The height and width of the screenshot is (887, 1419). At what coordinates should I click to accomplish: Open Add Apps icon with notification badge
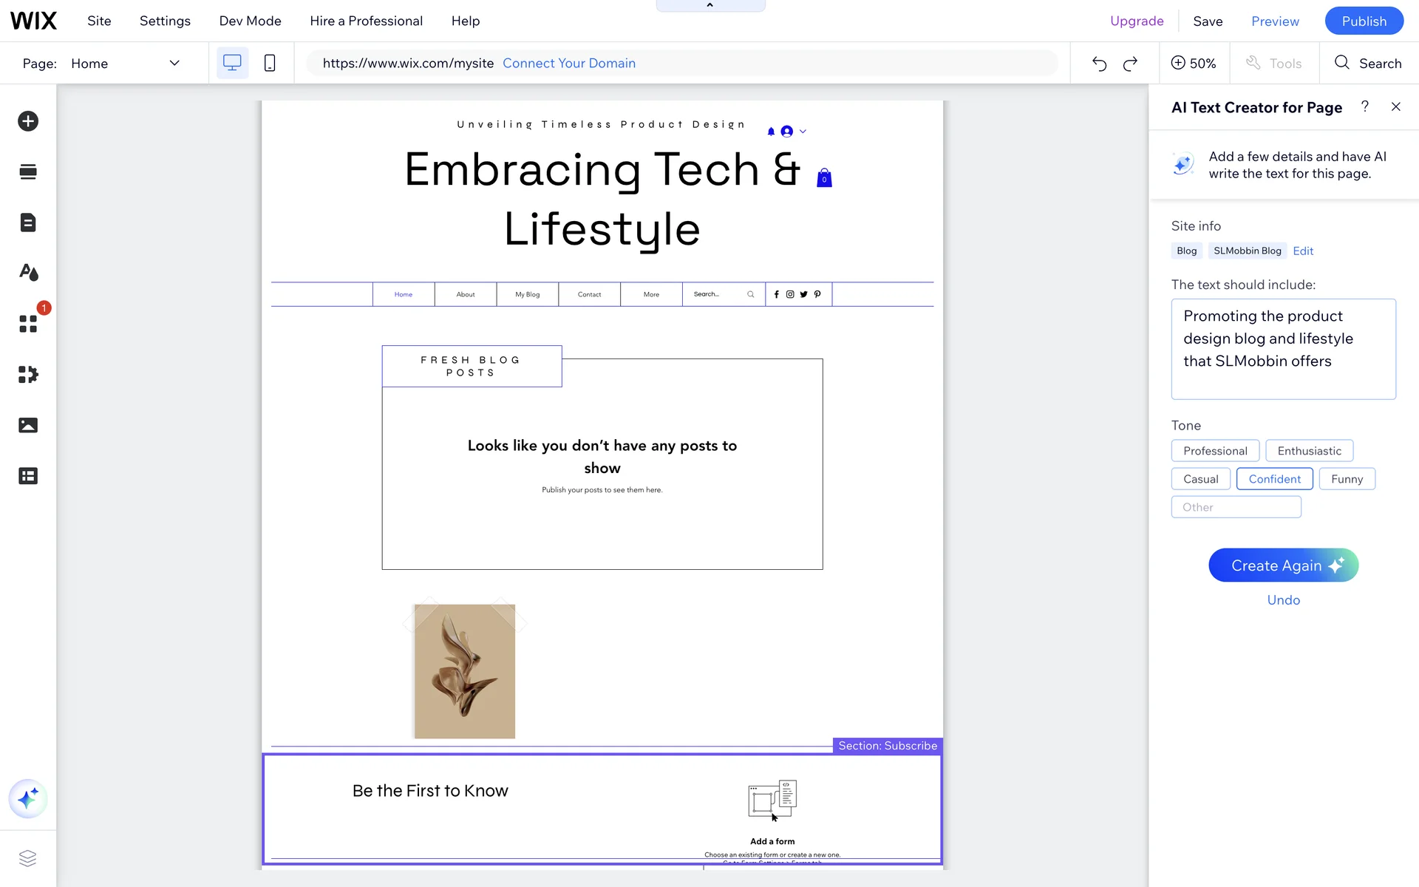pyautogui.click(x=28, y=324)
